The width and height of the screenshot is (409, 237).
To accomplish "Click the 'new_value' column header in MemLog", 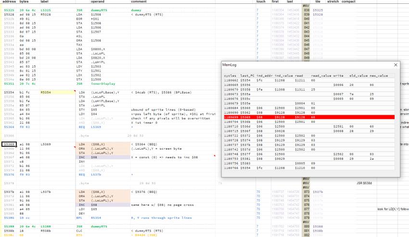I will 378,75.
